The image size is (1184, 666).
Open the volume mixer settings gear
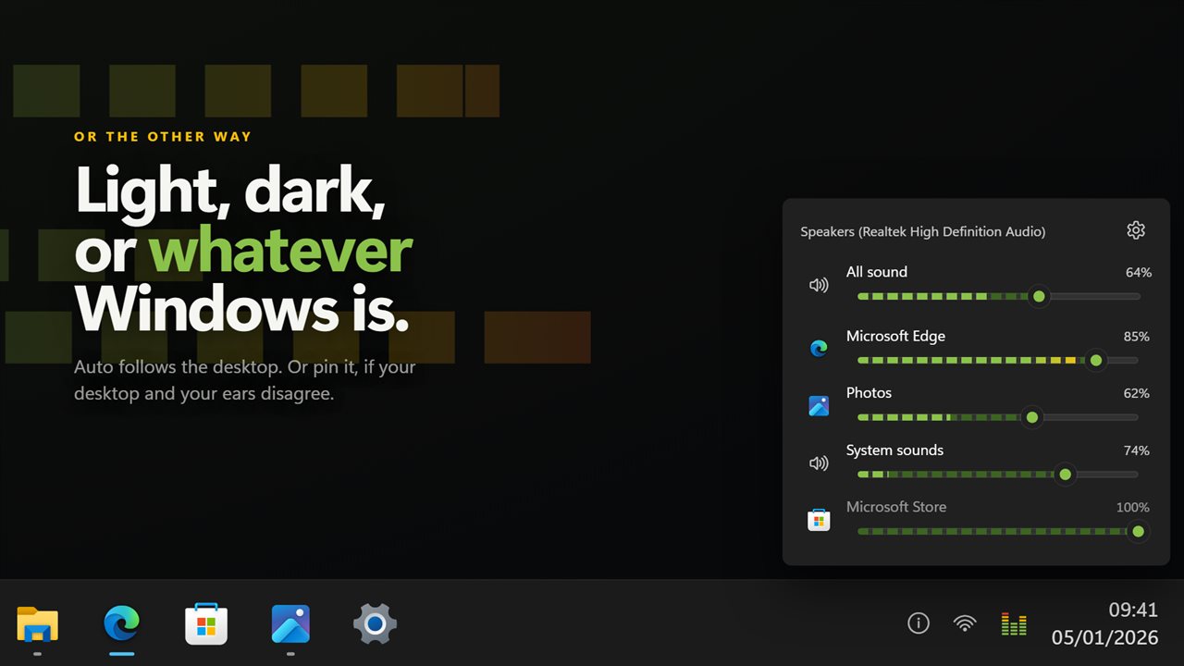(x=1136, y=230)
